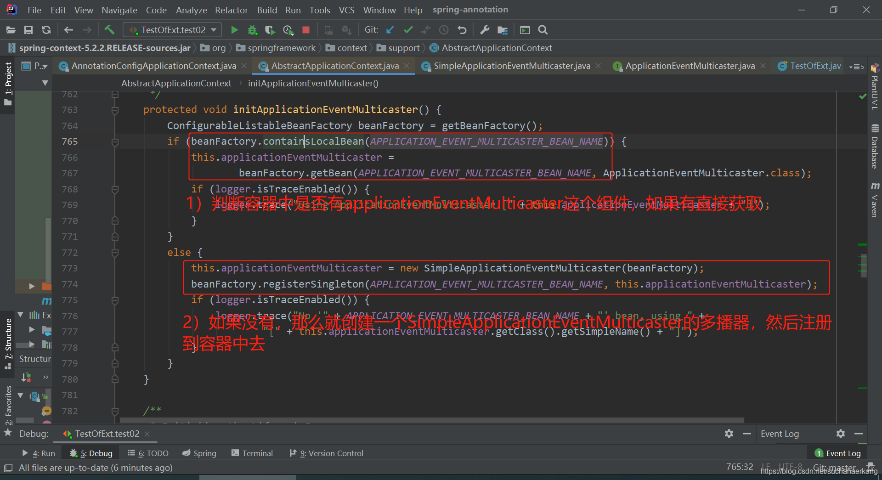
Task: Open Event Log panel settings gear
Action: (x=841, y=434)
